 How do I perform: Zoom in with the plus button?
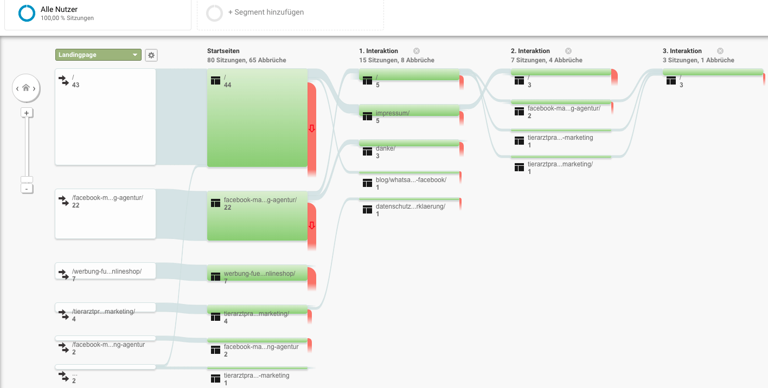pyautogui.click(x=27, y=113)
